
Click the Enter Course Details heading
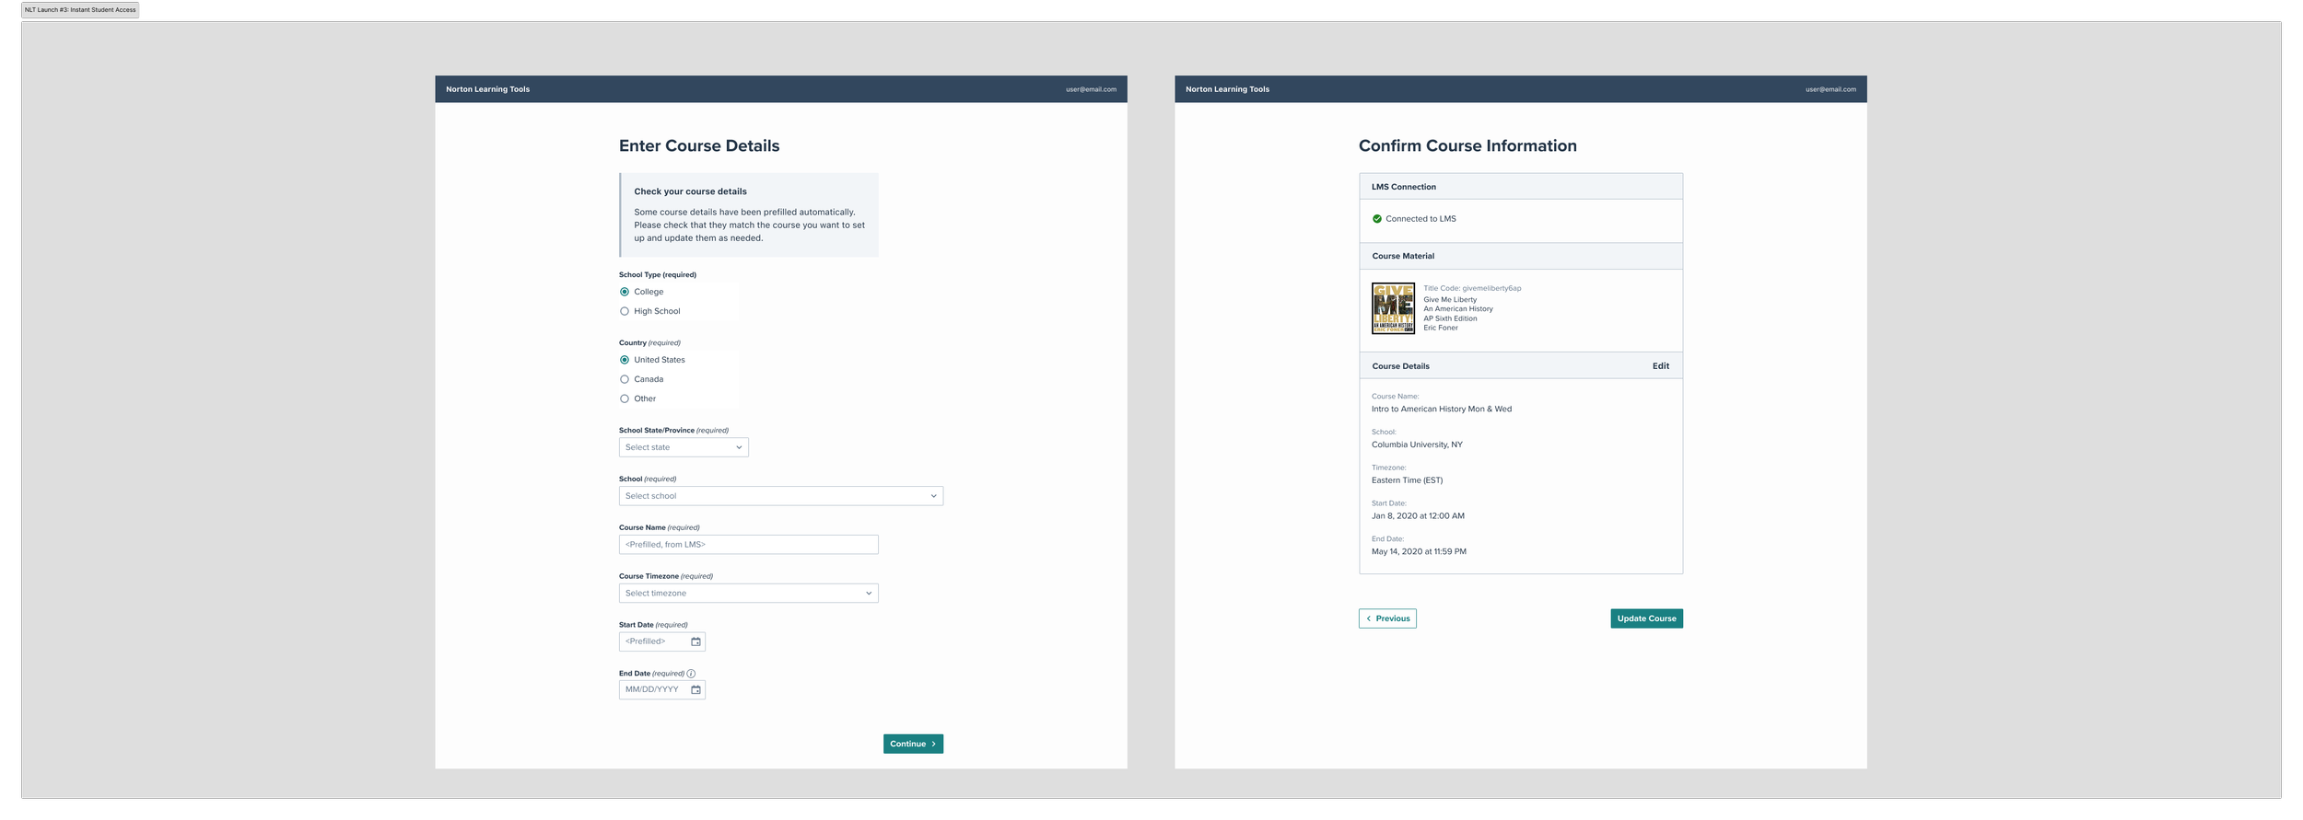point(699,145)
